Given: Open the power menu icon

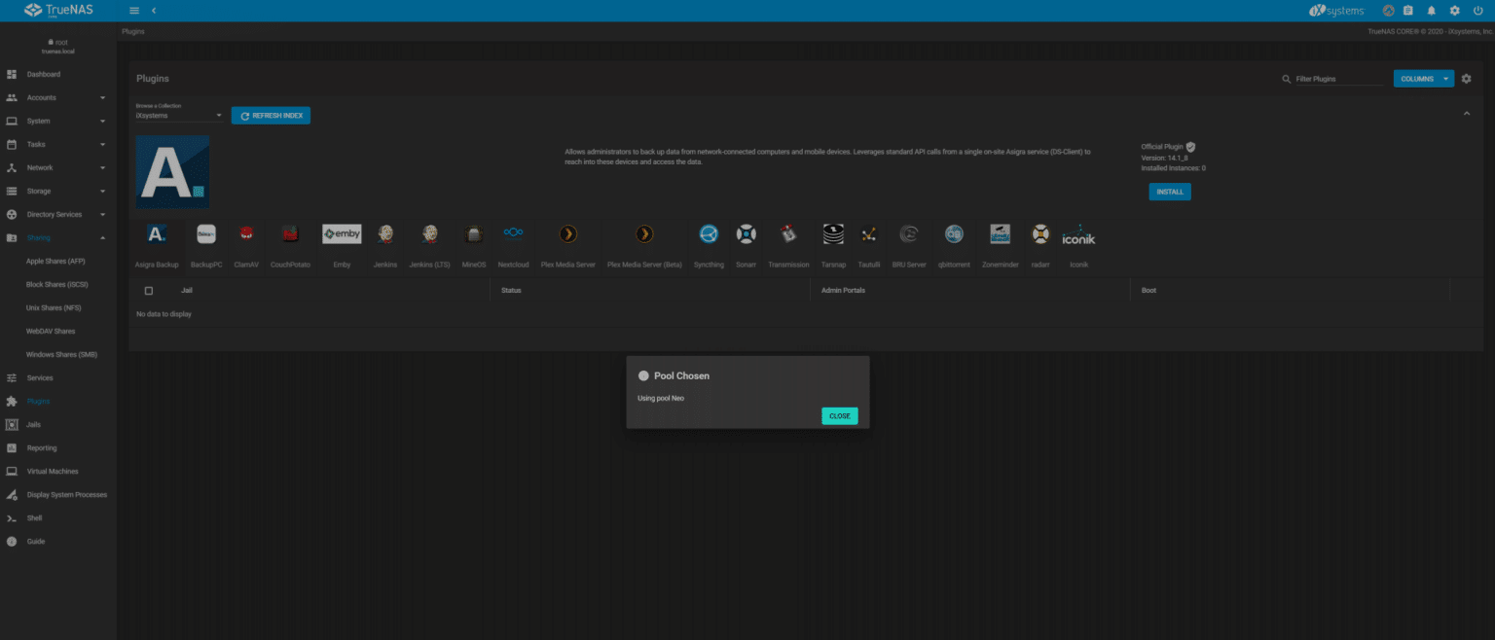Looking at the screenshot, I should click(1478, 11).
